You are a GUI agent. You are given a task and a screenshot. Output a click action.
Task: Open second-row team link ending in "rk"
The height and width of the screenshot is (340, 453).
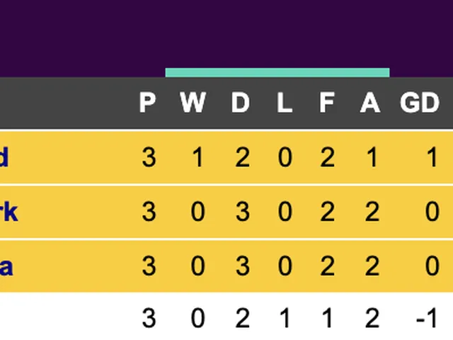click(x=8, y=212)
